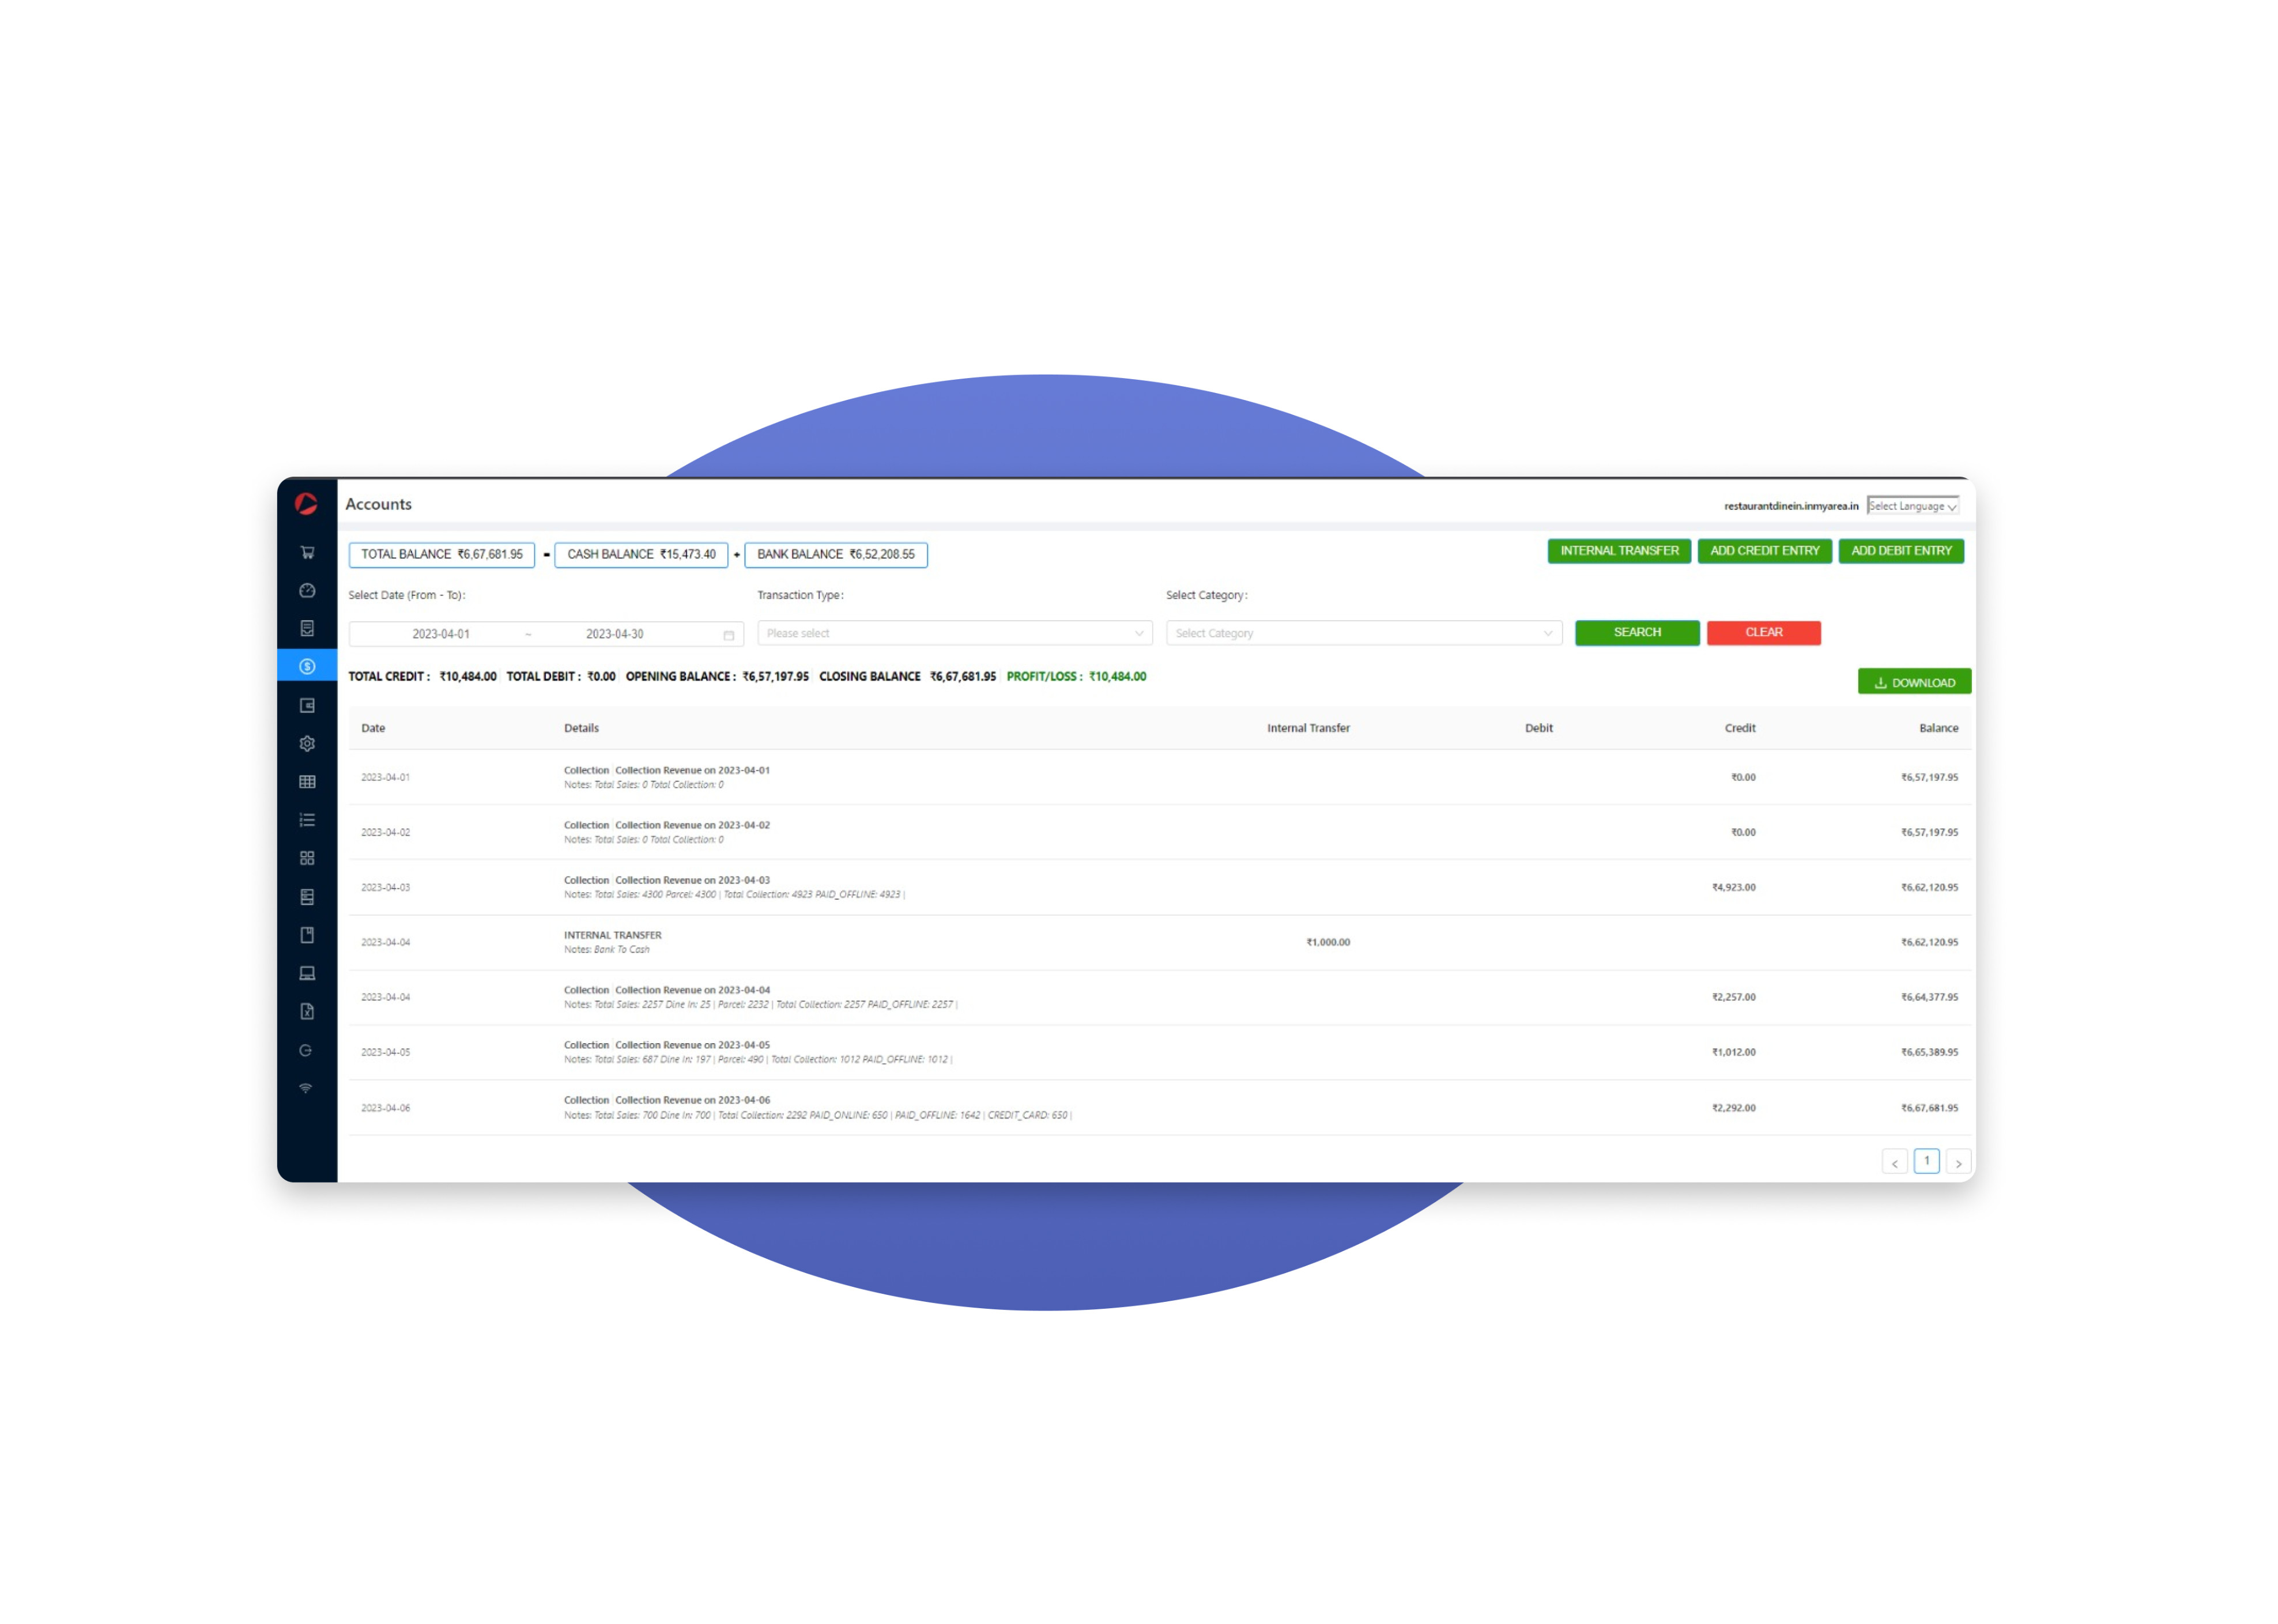This screenshot has height=1624, width=2278.
Task: Click the green SEARCH button
Action: 1637,632
